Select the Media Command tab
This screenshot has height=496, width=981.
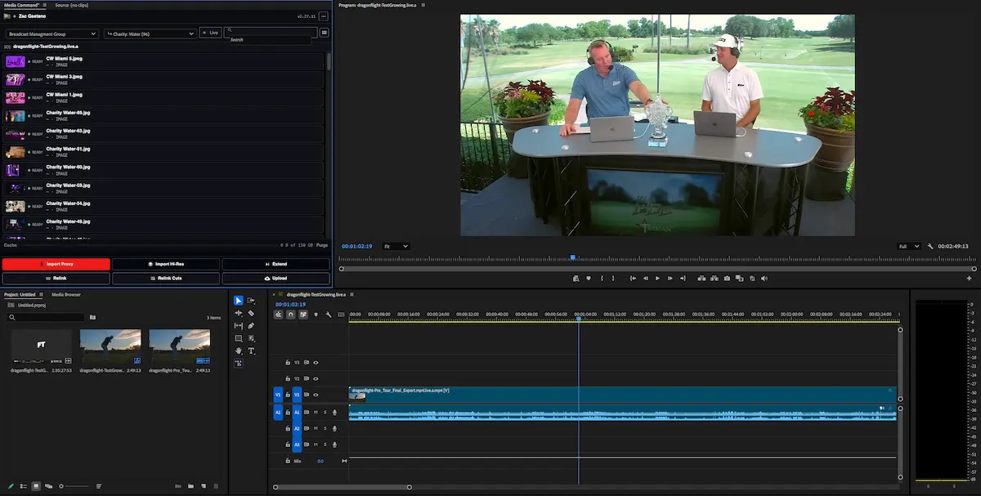22,5
